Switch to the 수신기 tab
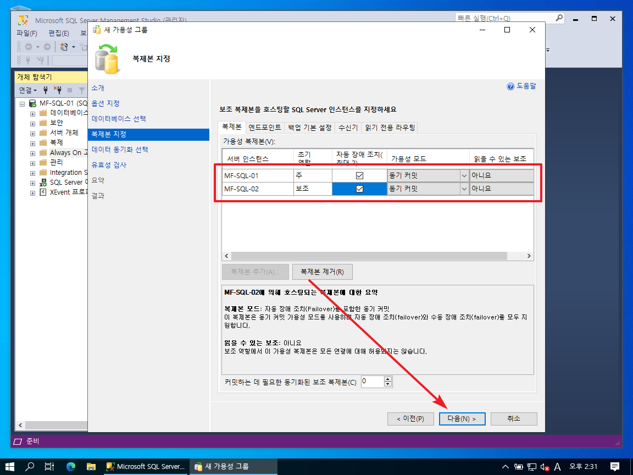 point(348,128)
